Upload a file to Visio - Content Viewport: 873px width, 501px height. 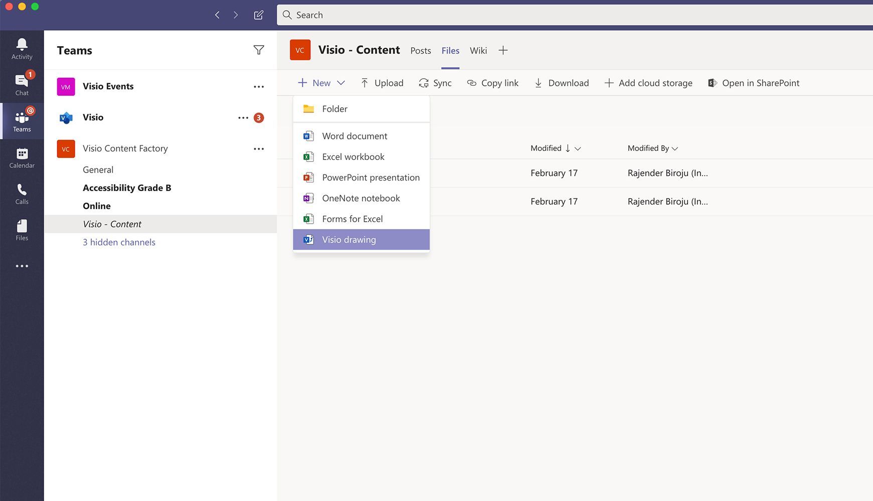(x=382, y=83)
